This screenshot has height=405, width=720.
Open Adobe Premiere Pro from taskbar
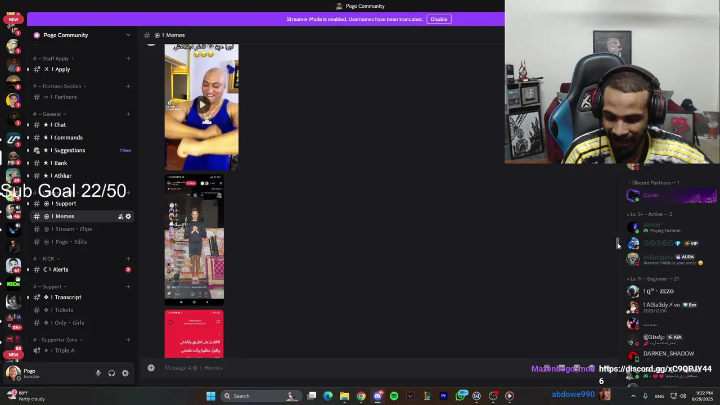443,396
